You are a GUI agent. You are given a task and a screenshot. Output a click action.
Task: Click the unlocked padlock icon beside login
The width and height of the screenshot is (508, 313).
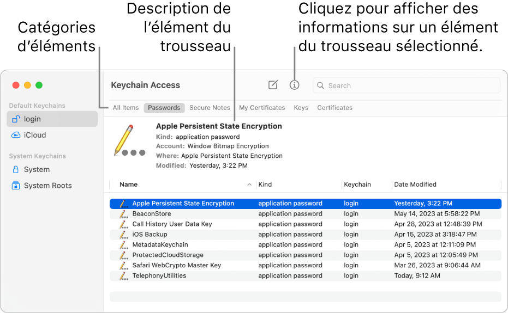point(15,119)
